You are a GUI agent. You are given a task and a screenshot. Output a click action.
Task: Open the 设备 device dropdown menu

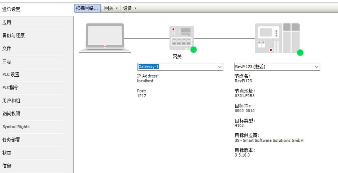coord(130,8)
